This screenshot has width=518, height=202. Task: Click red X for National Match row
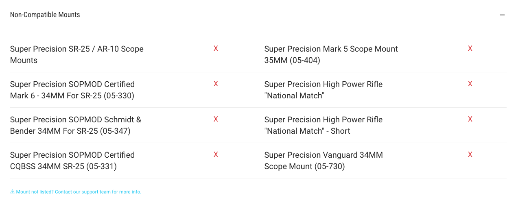point(470,84)
